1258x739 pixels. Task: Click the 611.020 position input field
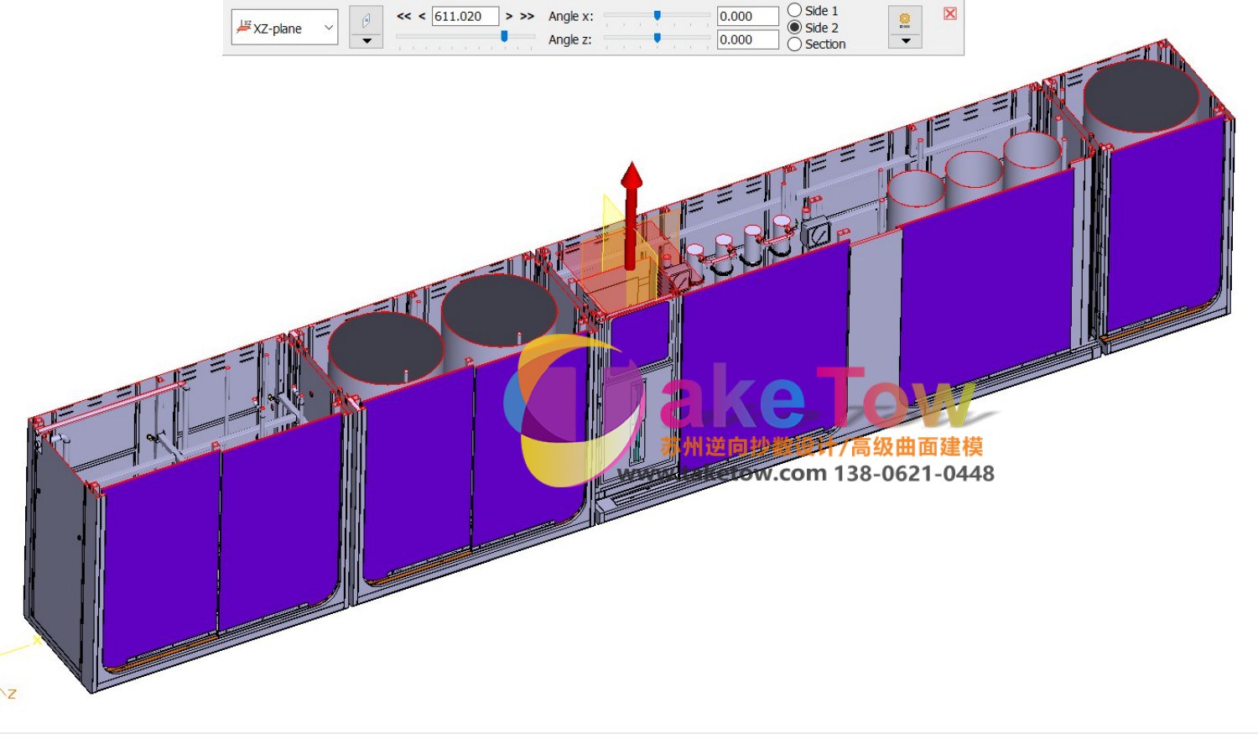(465, 16)
